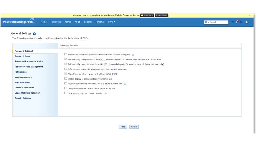Viewport: 256px width, 143px height.
Task: Cancel the settings changes
Action: click(134, 127)
